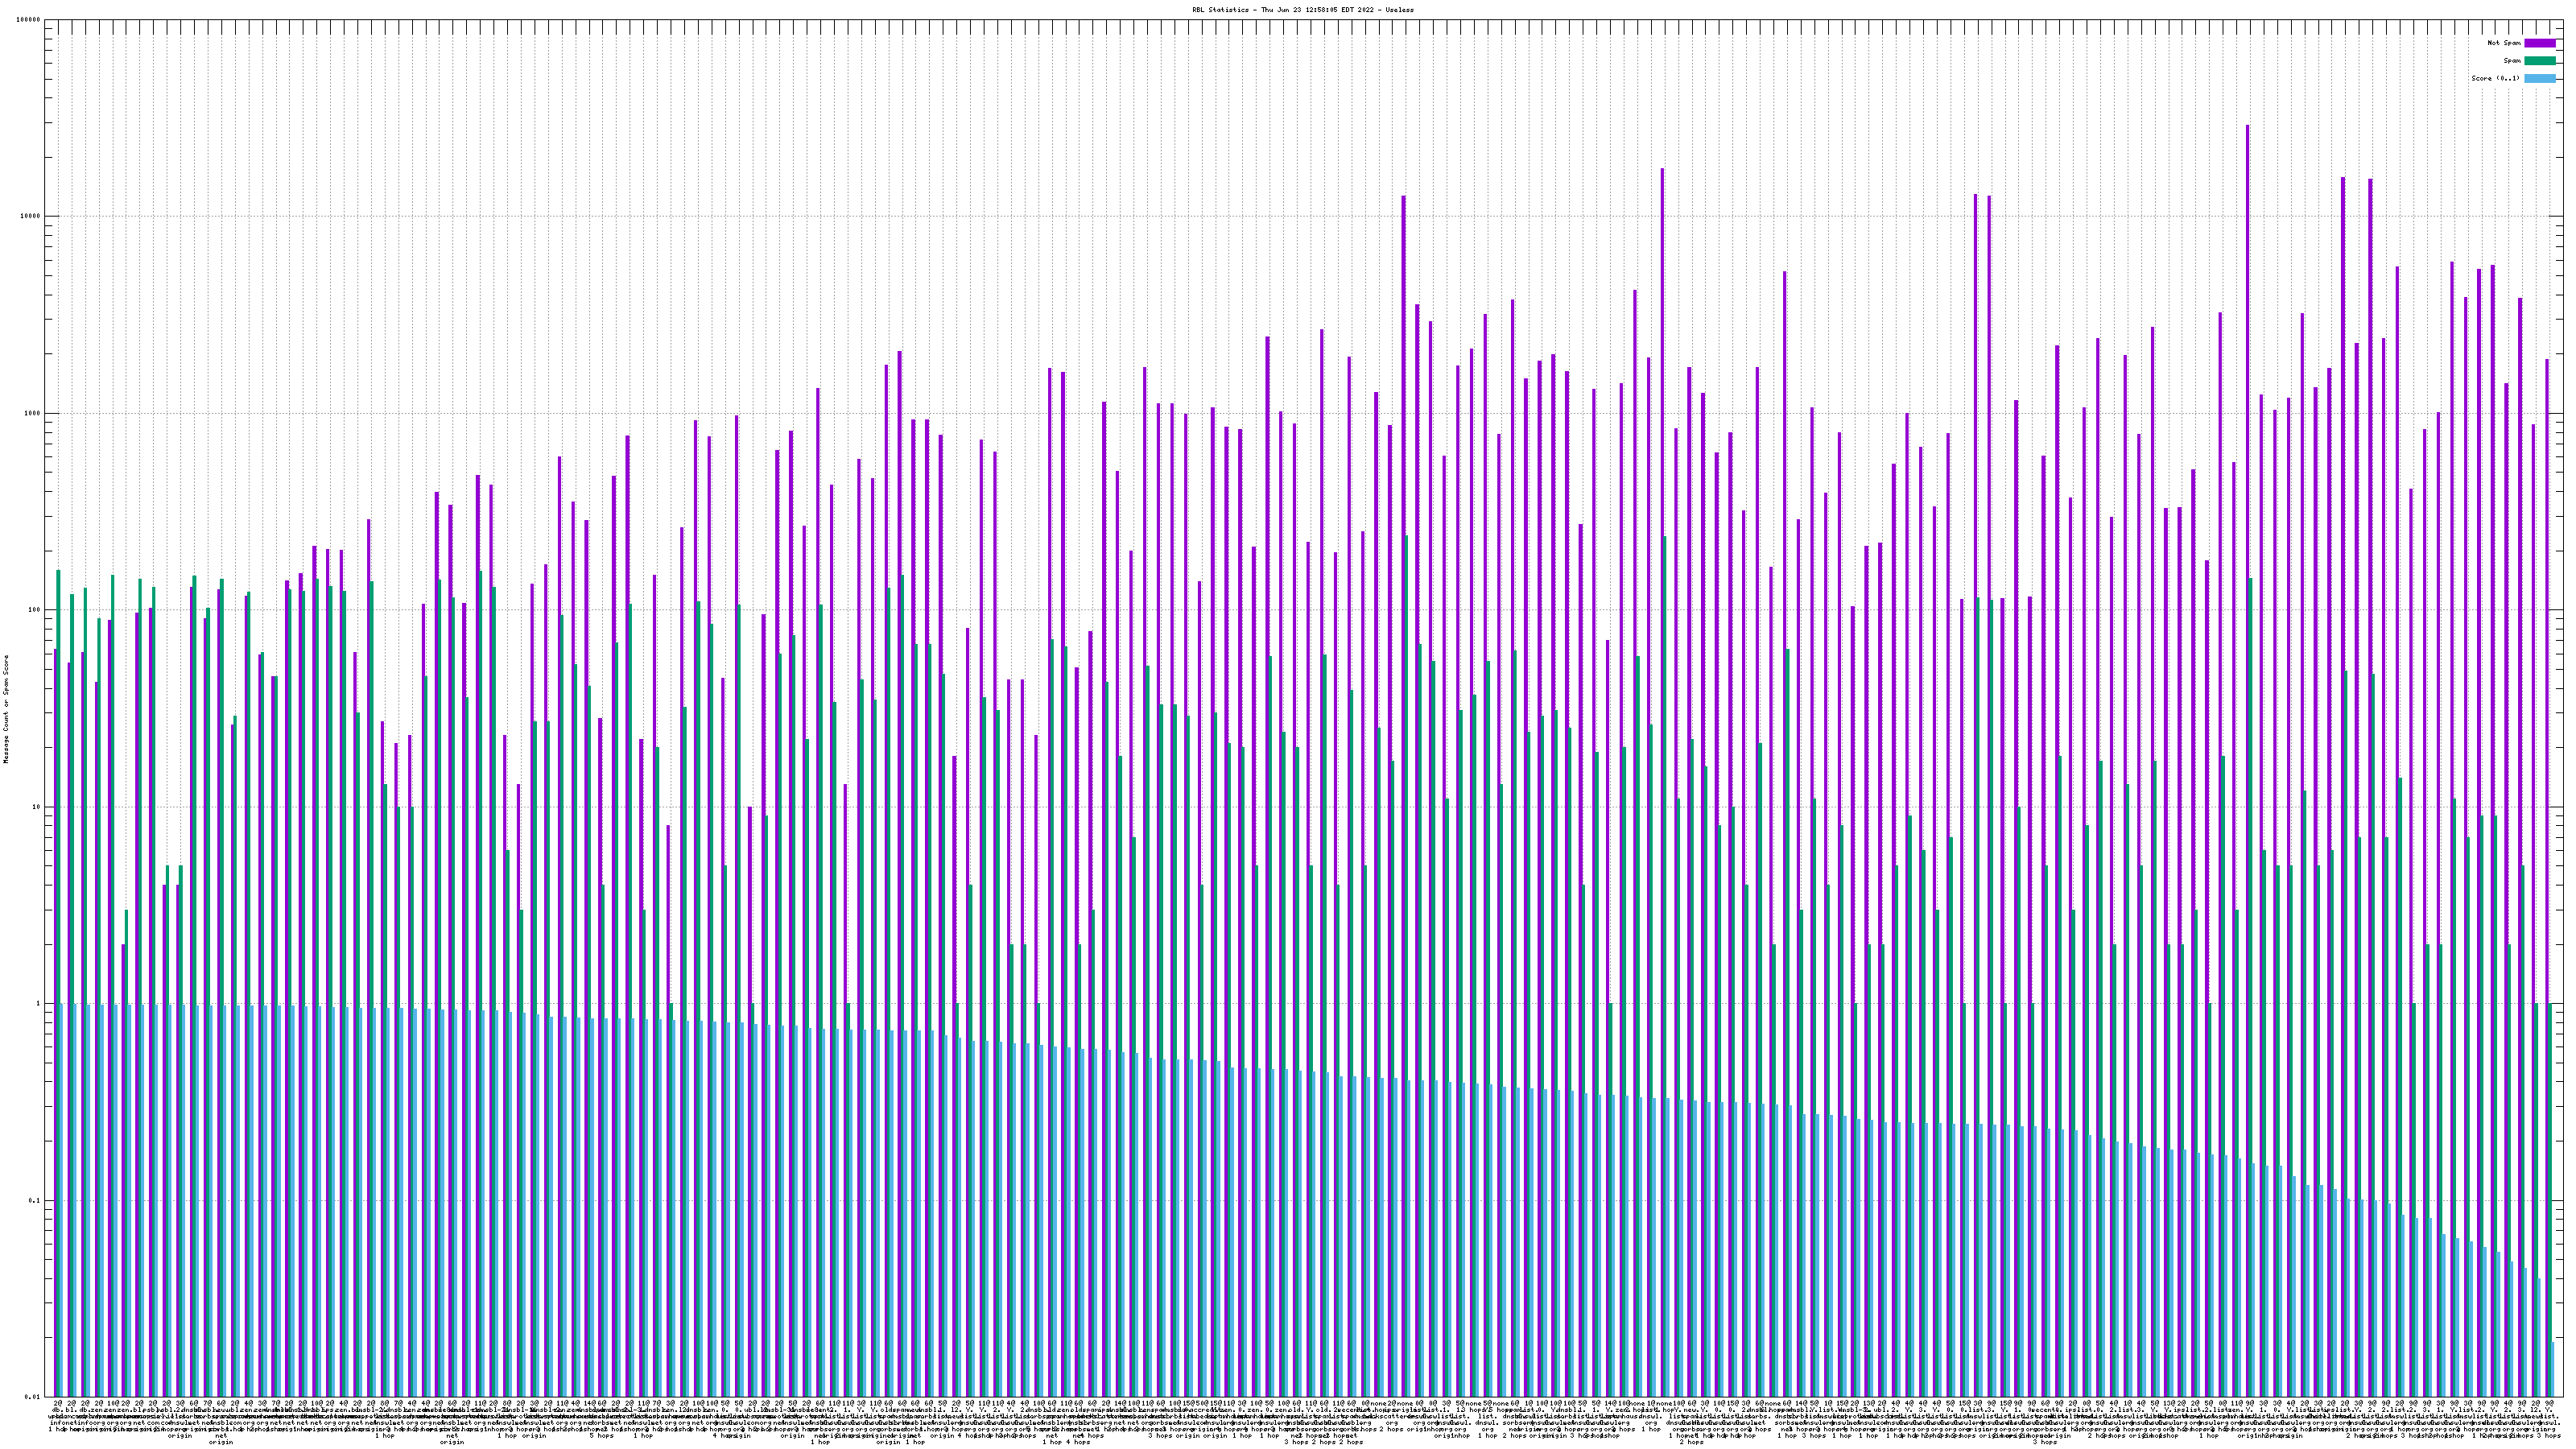
Task: Click the green Spam legend swatch
Action: pyautogui.click(x=2540, y=61)
